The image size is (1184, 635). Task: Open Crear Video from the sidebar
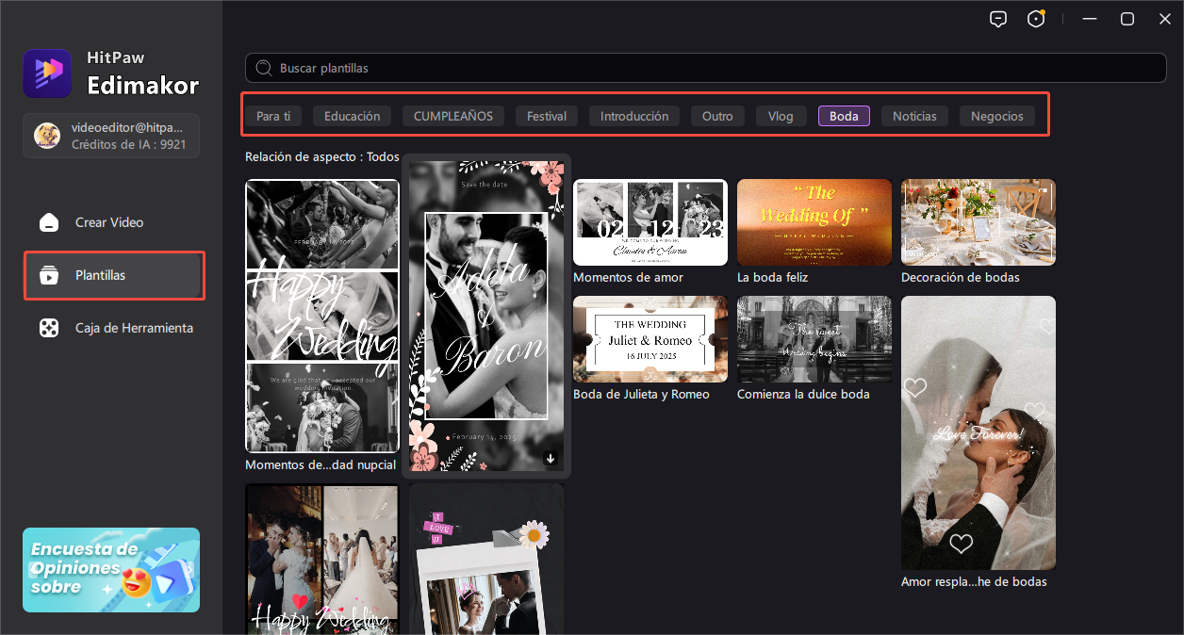(x=108, y=222)
